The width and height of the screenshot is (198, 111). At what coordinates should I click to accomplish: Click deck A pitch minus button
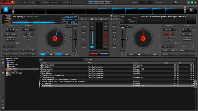pos(74,51)
